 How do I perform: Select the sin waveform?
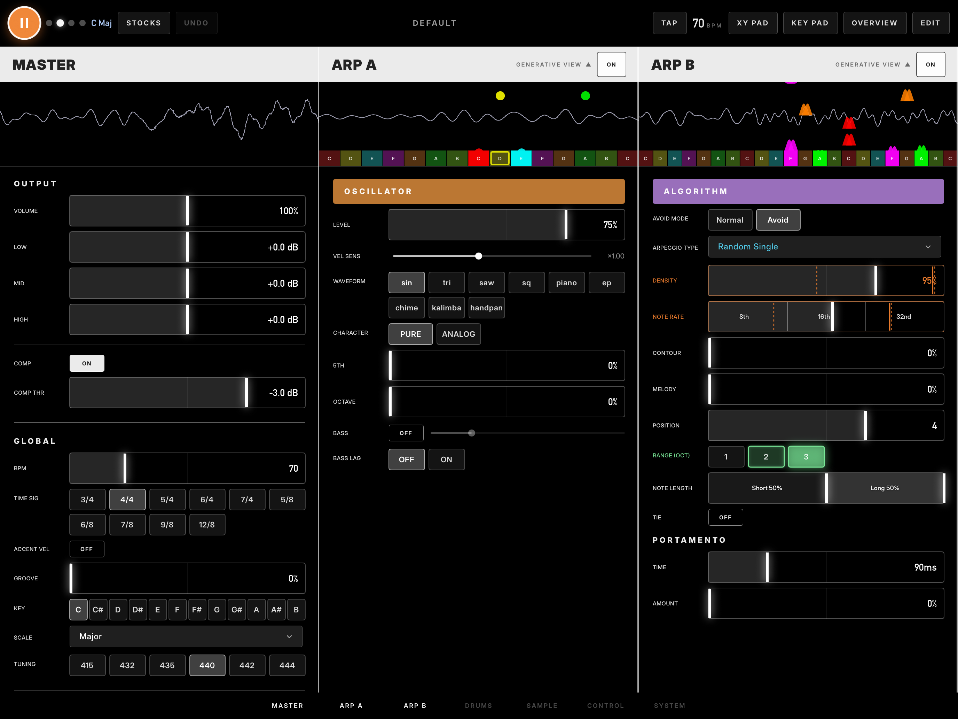tap(406, 283)
